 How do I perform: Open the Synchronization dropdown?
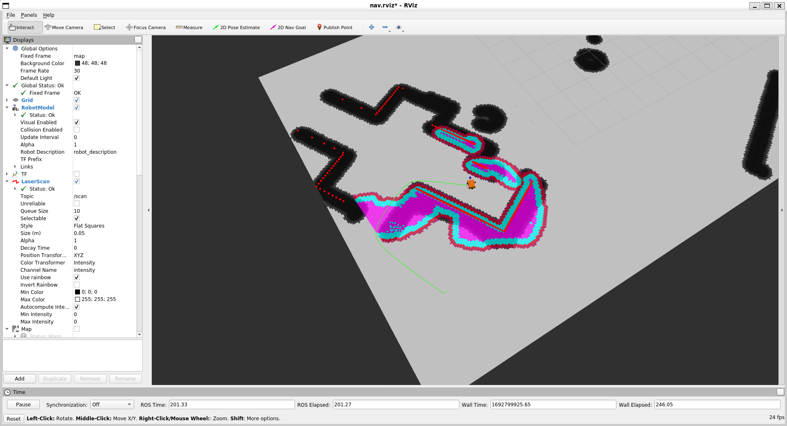pos(112,404)
